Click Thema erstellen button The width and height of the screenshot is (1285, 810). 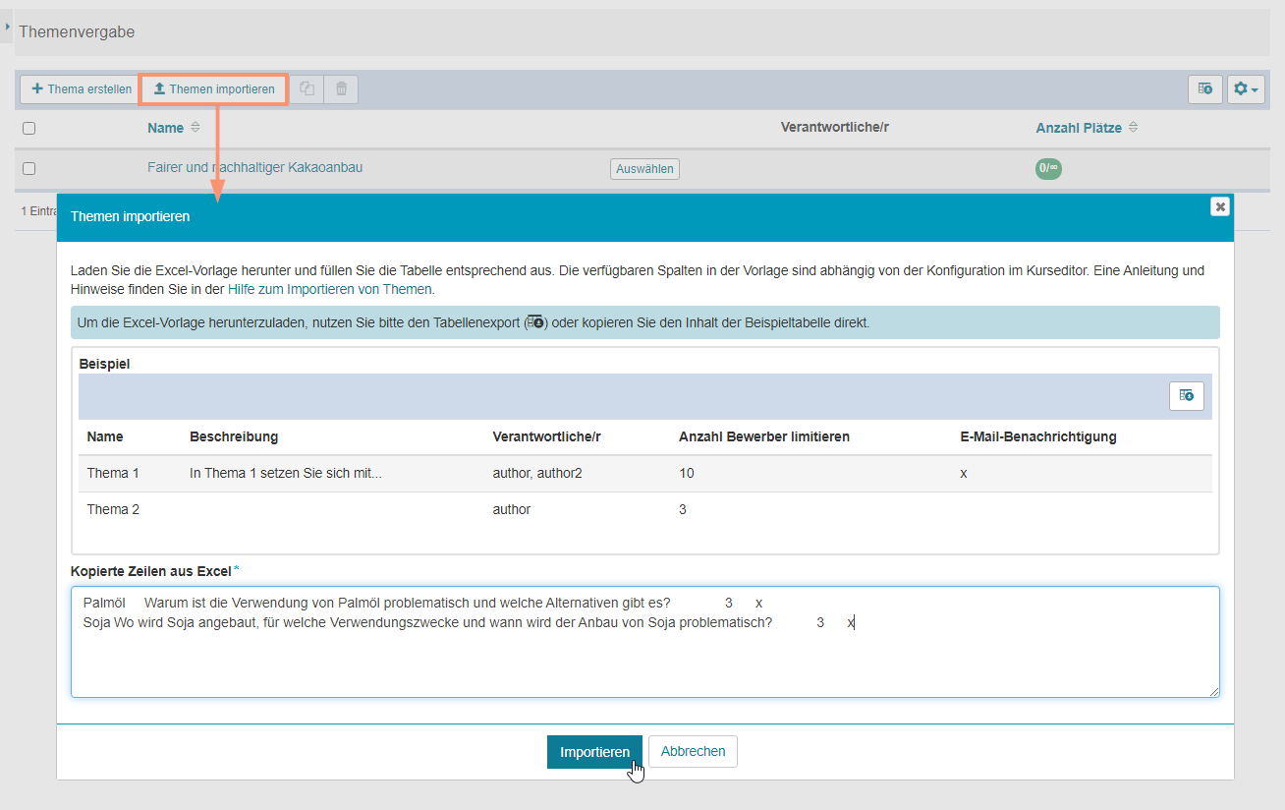point(81,89)
